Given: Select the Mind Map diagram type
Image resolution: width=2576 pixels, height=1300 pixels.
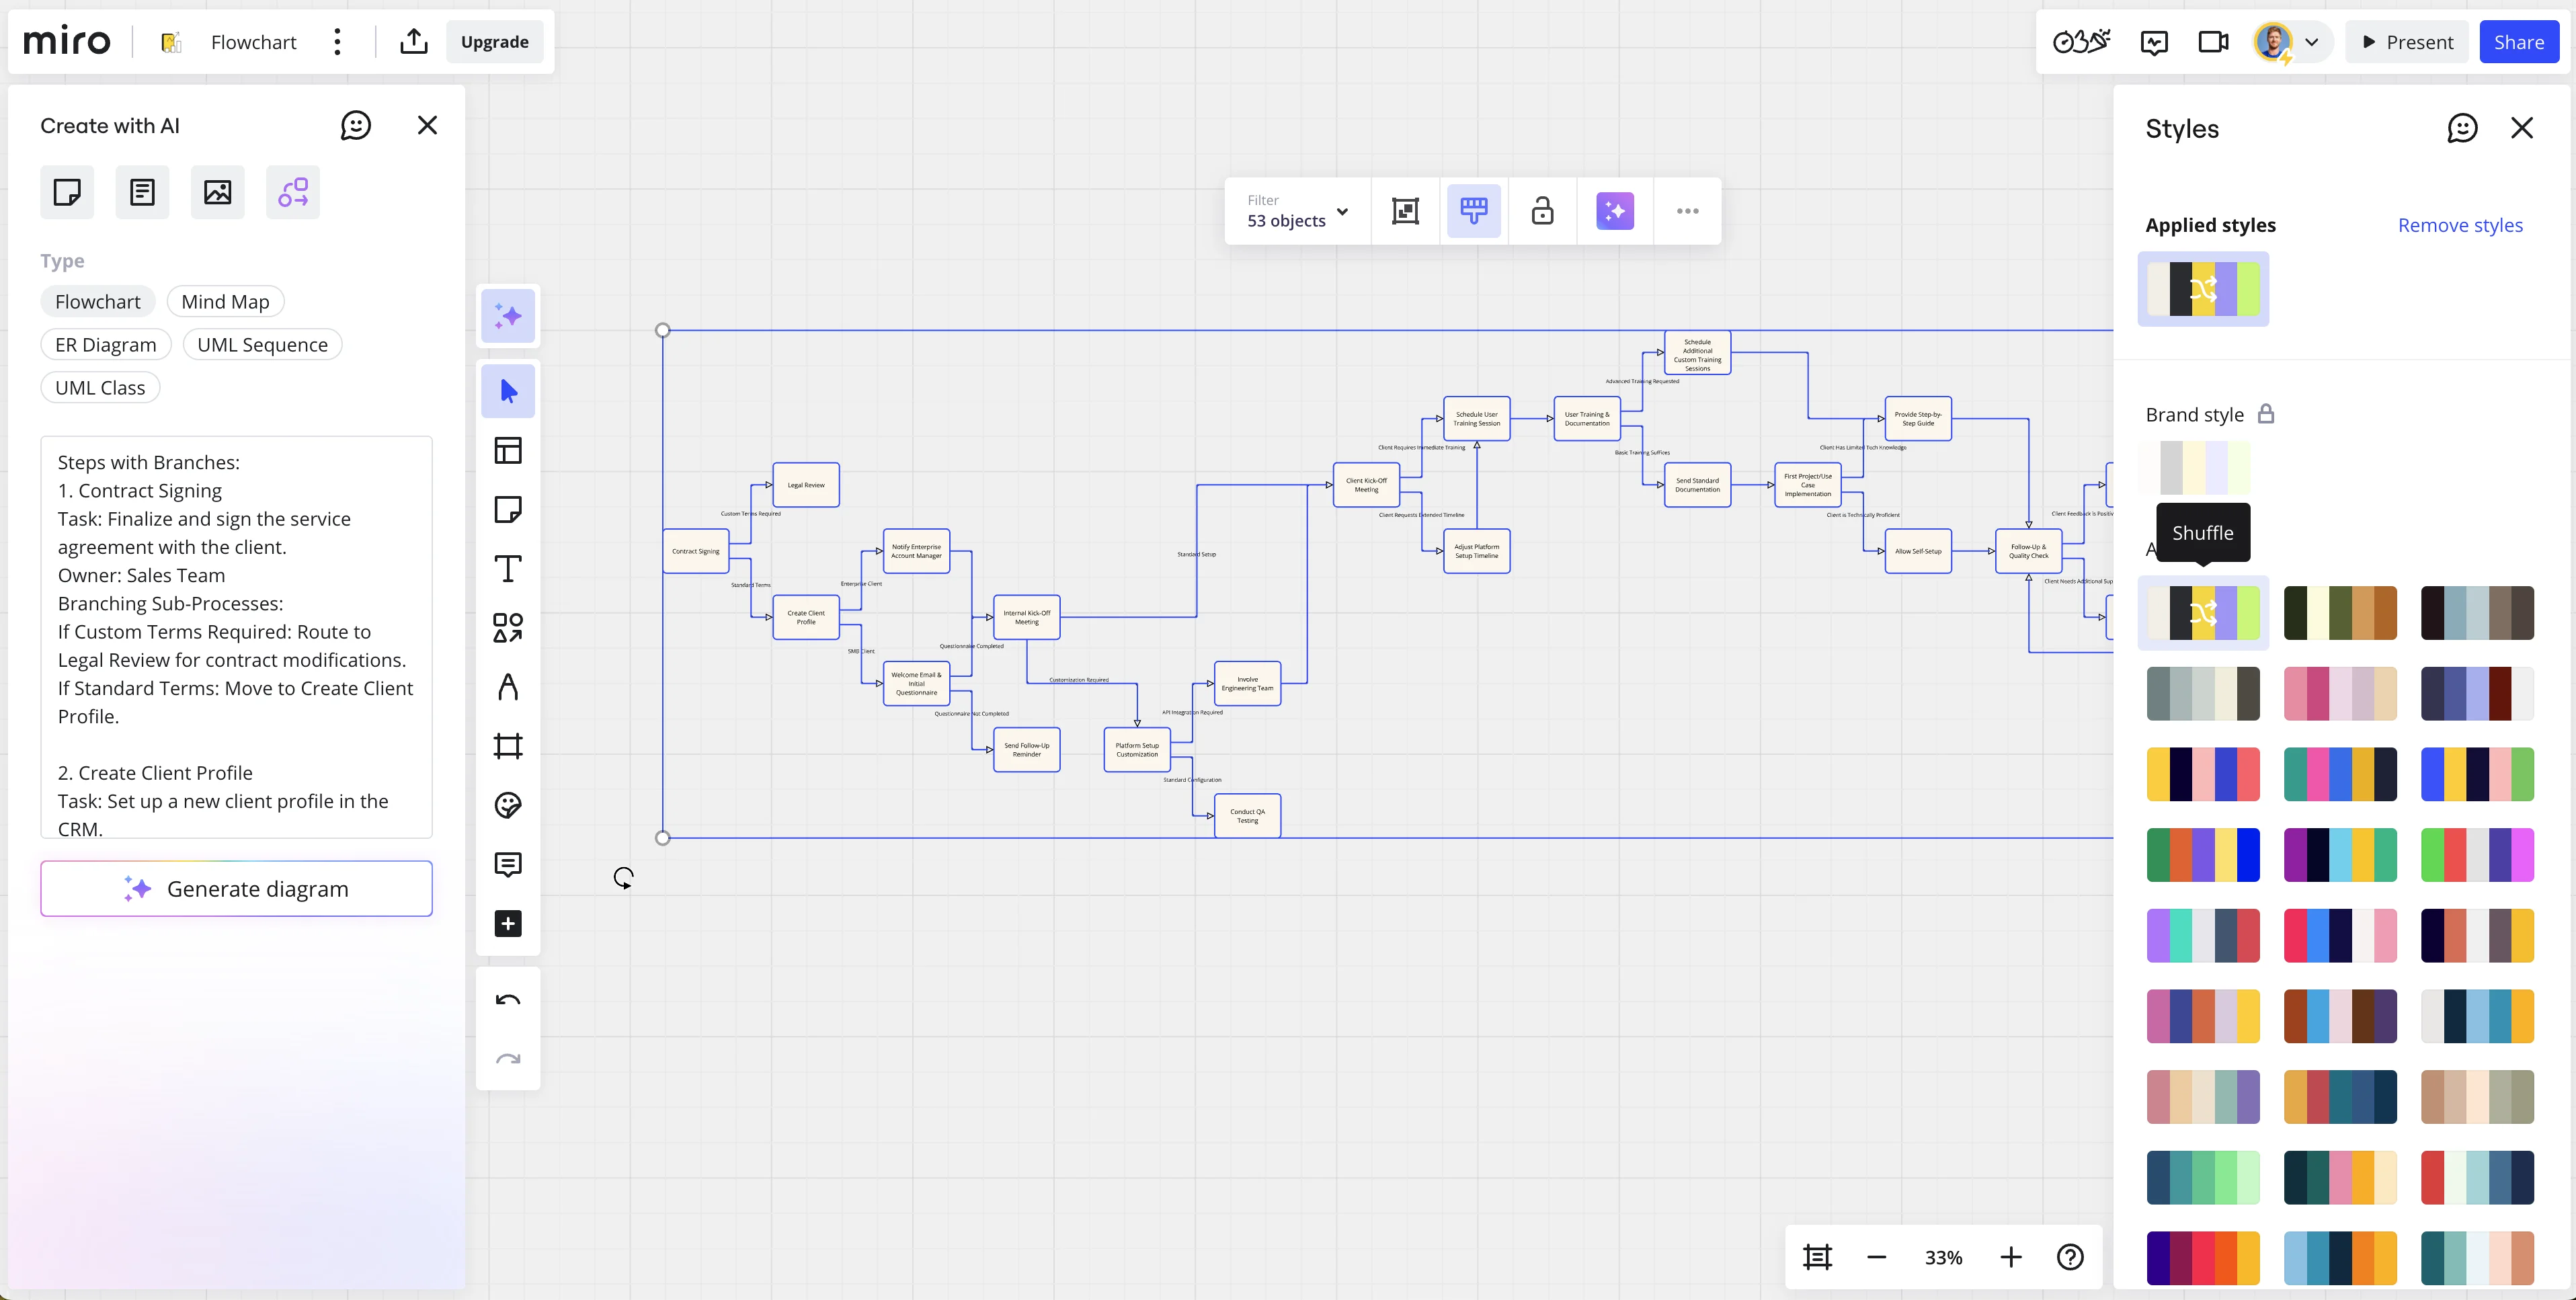Looking at the screenshot, I should coord(225,302).
